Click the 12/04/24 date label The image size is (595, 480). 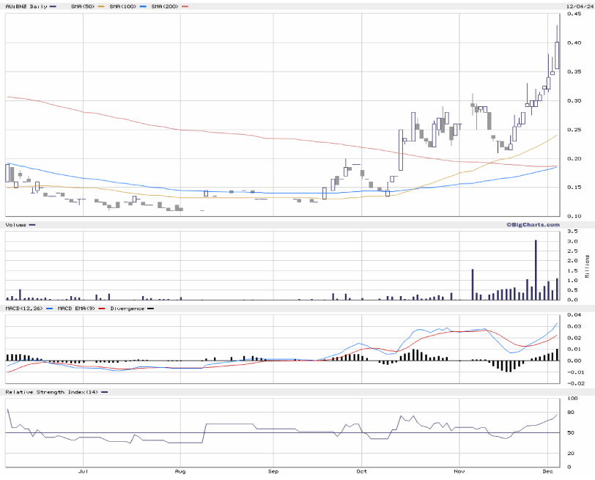(578, 7)
